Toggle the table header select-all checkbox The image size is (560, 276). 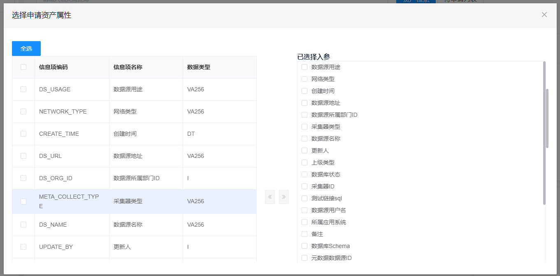coord(23,67)
